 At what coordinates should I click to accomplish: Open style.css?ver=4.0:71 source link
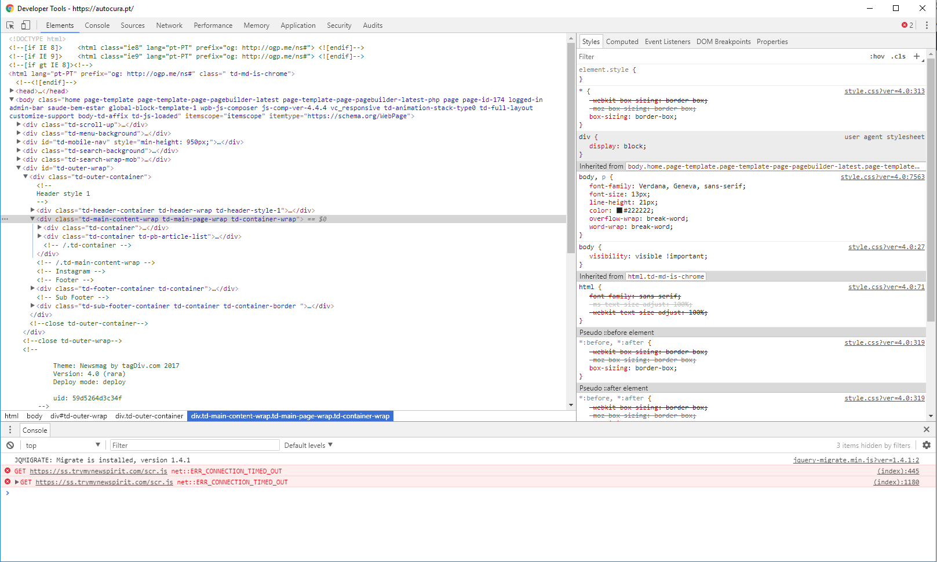click(887, 287)
